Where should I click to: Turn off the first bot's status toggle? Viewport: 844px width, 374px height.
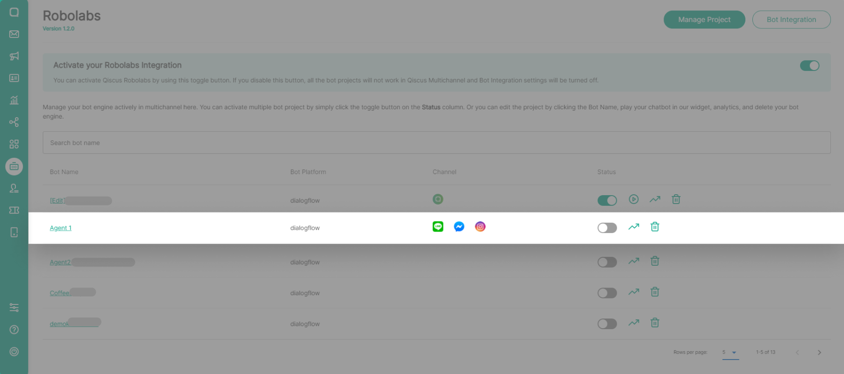tap(607, 200)
